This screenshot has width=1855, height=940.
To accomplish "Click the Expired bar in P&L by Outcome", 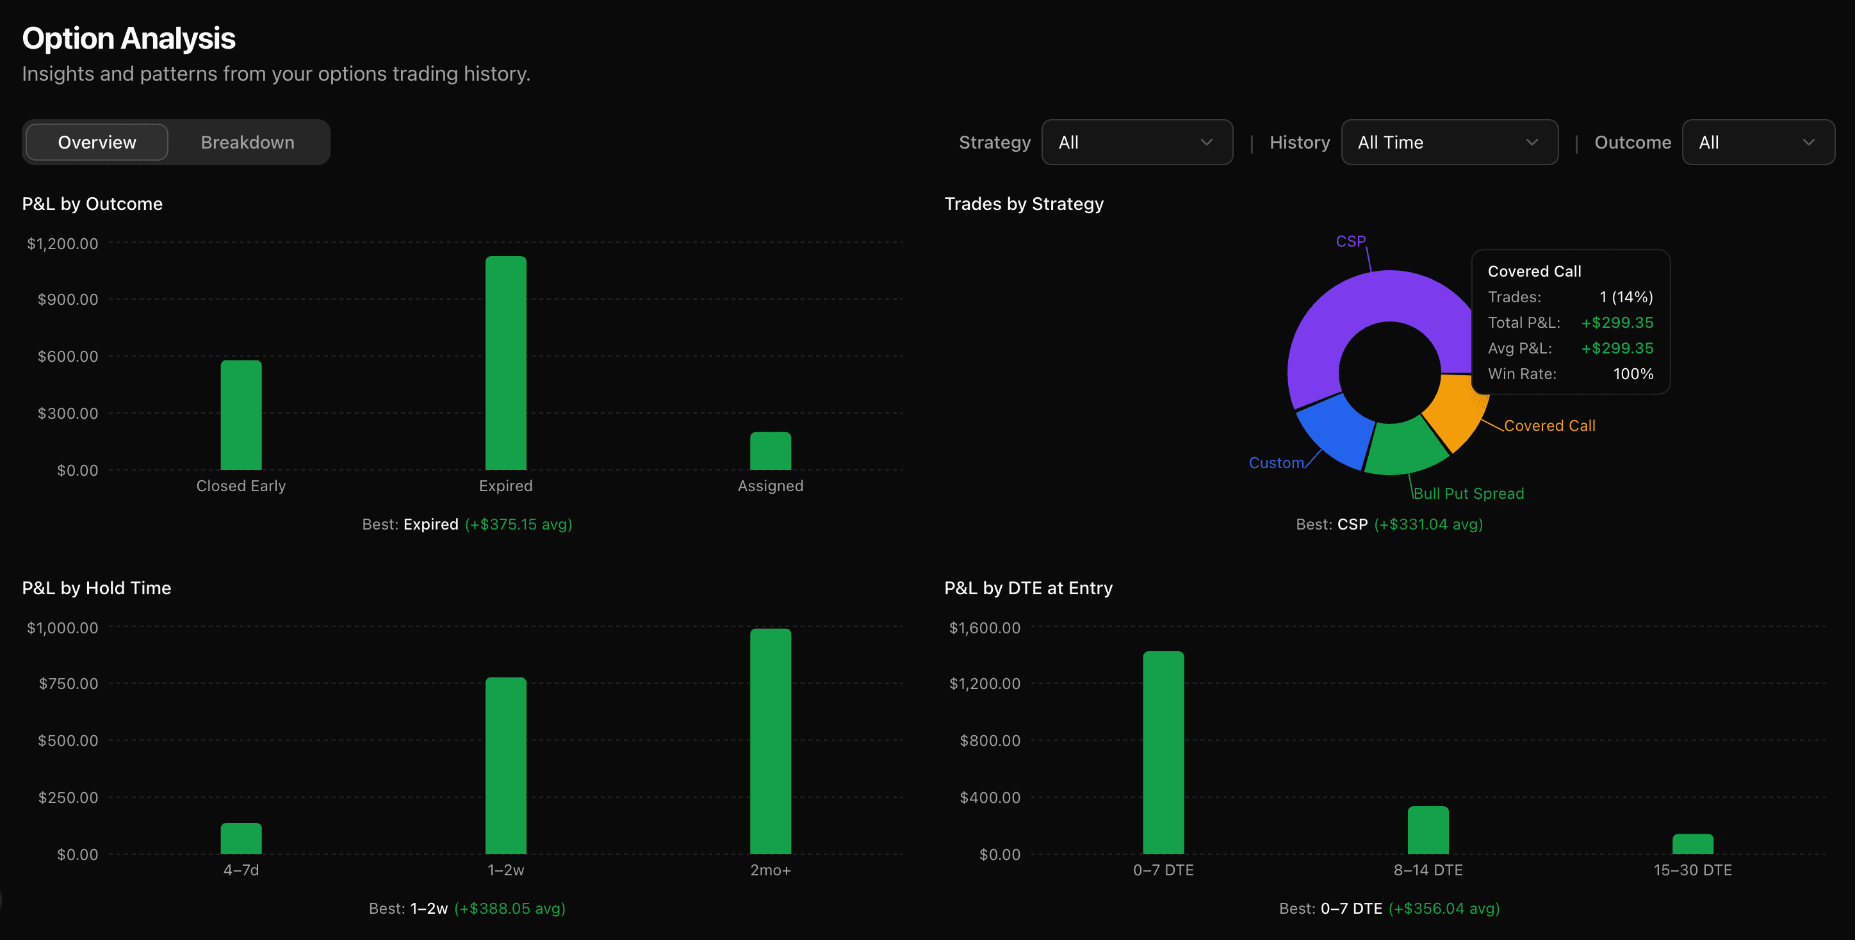I will pos(505,360).
